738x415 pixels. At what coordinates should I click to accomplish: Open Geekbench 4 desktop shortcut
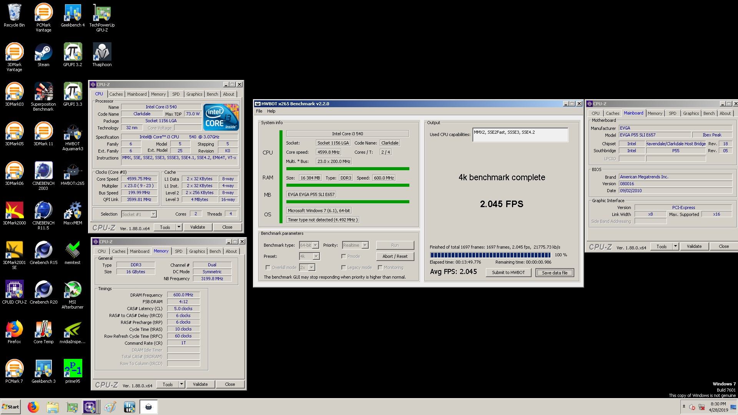[73, 15]
